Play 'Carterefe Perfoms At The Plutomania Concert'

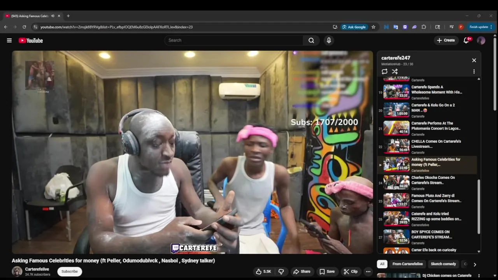[x=427, y=128]
